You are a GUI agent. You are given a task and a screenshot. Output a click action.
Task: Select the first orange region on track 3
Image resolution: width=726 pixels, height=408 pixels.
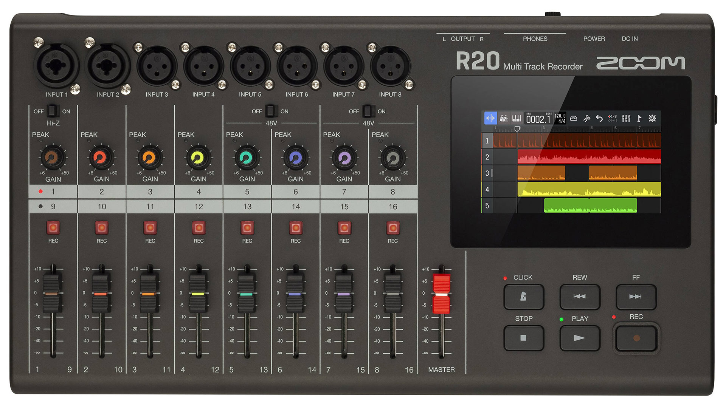pos(541,173)
